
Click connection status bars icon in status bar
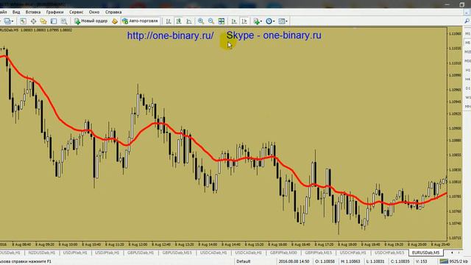[444, 261]
